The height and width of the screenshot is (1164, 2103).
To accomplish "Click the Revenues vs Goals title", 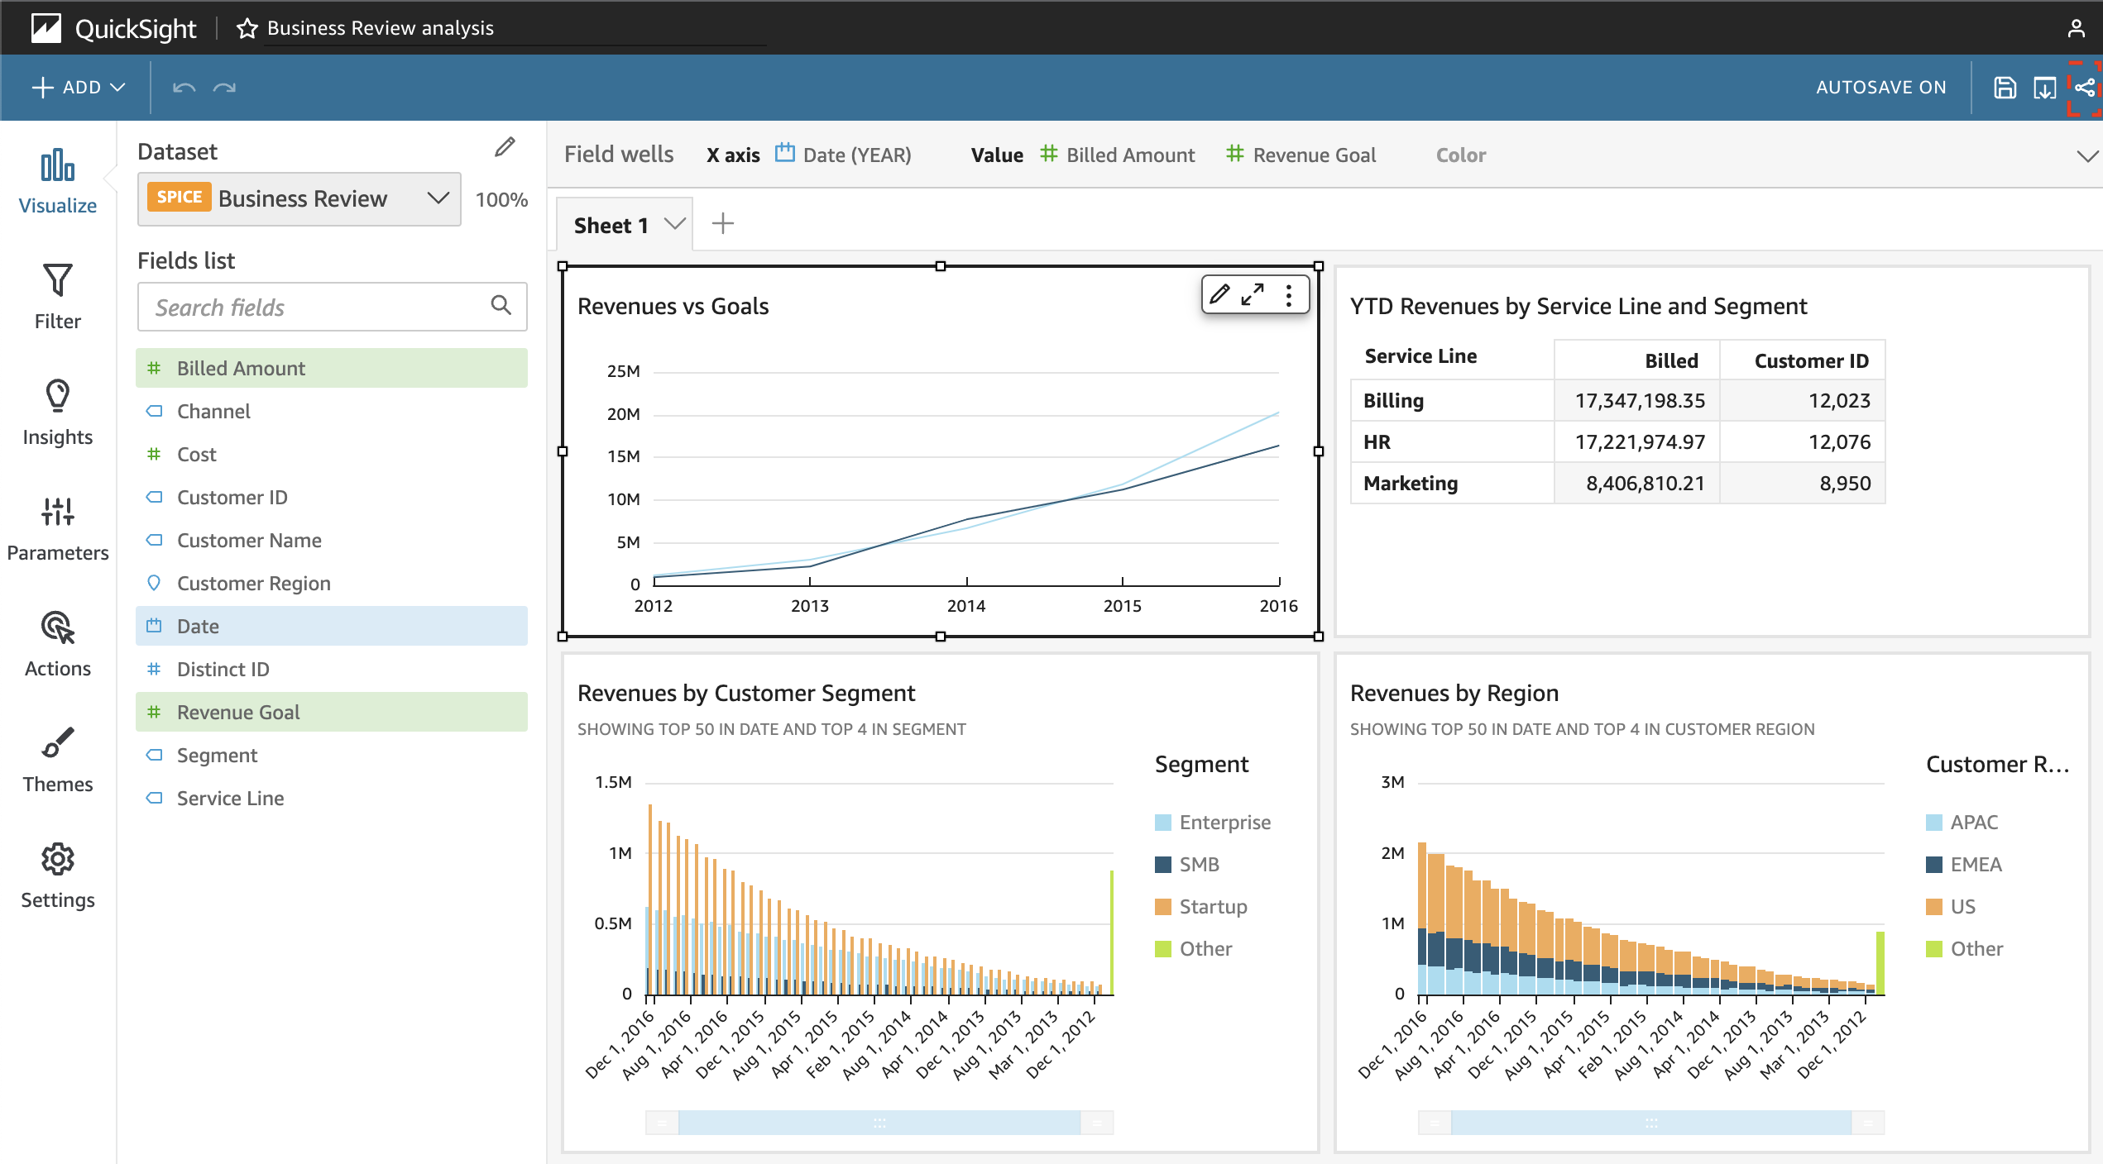I will (x=673, y=307).
